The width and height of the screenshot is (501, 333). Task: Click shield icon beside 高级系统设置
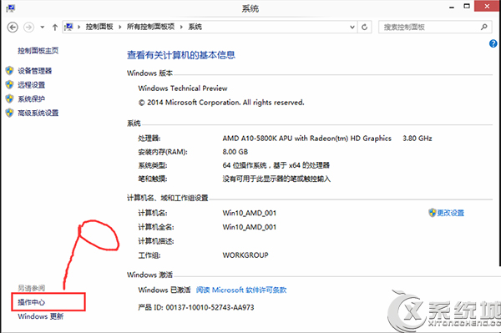pos(9,113)
